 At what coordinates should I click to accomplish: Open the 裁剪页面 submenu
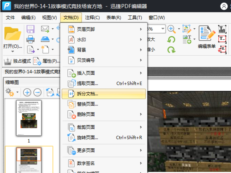[104, 127]
